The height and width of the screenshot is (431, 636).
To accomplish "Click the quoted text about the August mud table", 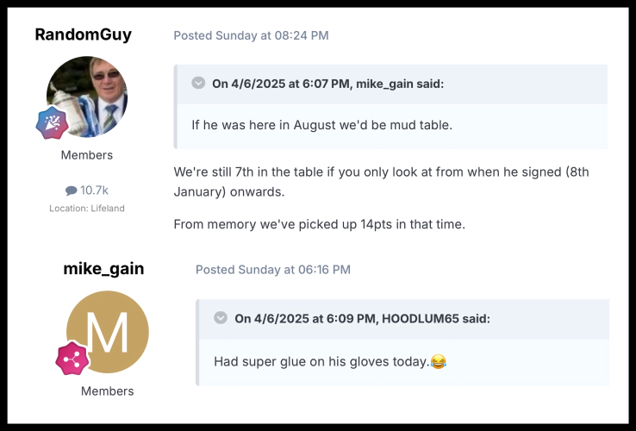I will tap(321, 125).
